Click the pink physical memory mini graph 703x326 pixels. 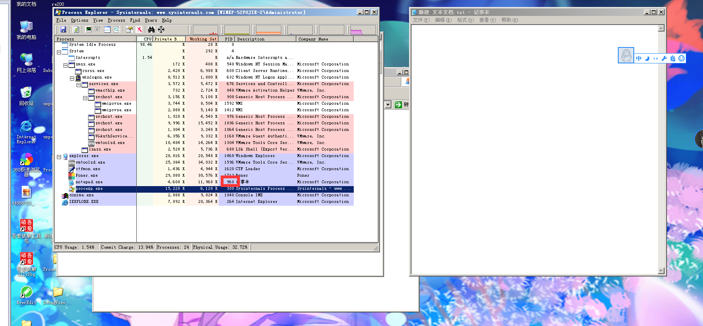363,30
